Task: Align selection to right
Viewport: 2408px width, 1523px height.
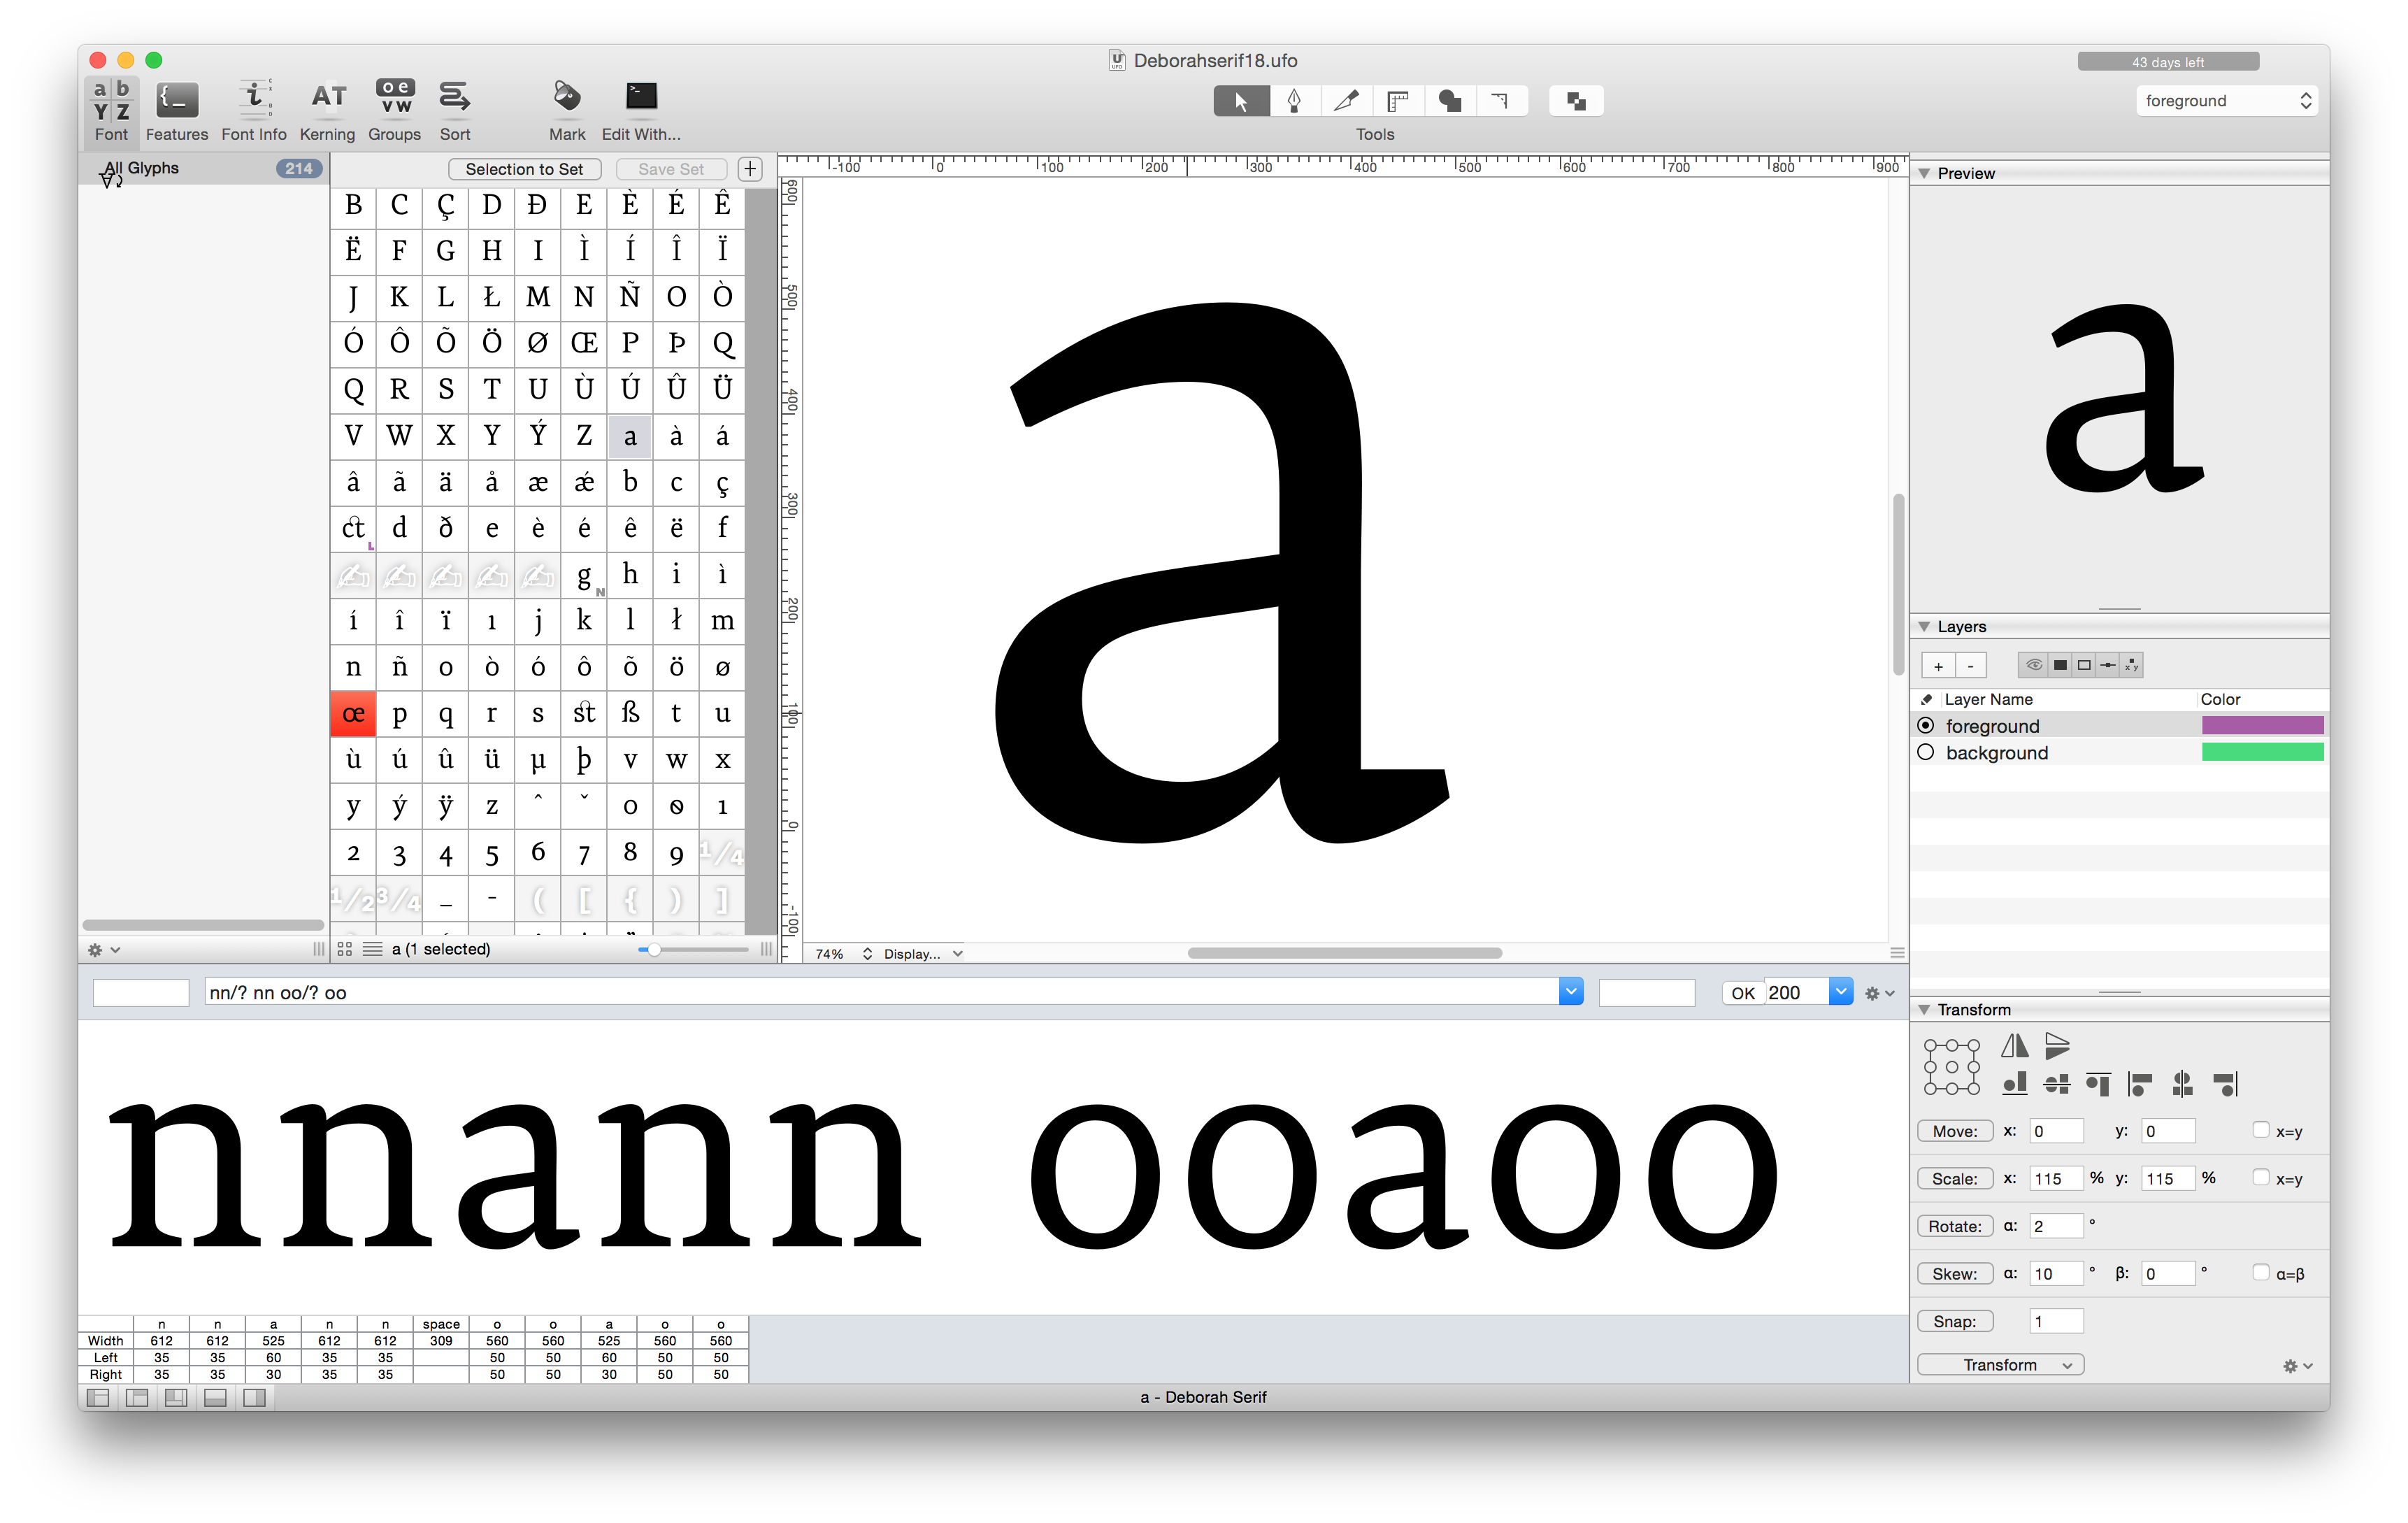Action: 2226,1084
